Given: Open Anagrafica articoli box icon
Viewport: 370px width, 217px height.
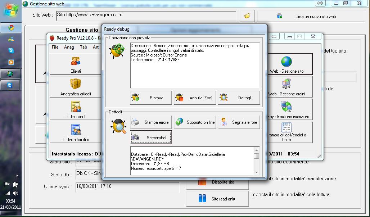Looking at the screenshot, I should point(76,84).
